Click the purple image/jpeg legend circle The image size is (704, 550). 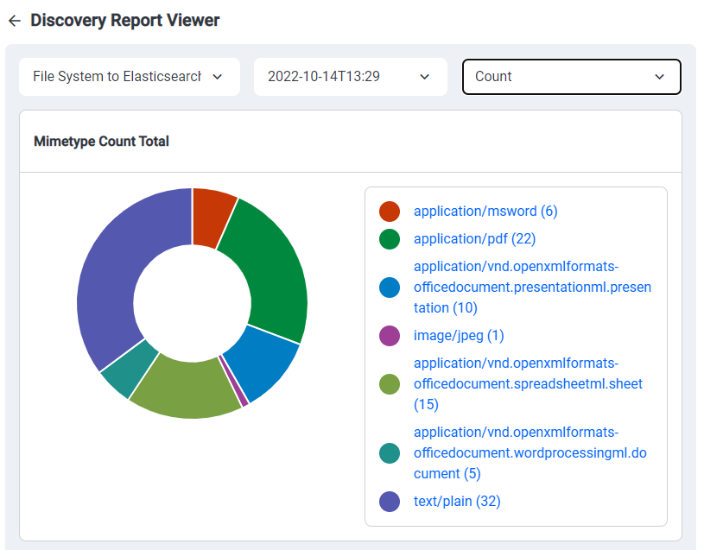pyautogui.click(x=390, y=336)
